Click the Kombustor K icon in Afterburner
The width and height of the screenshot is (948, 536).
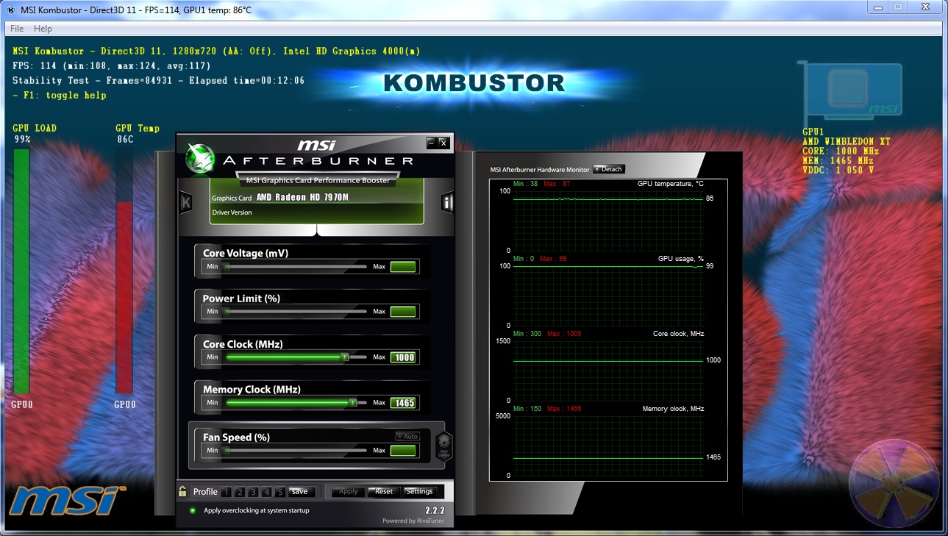pyautogui.click(x=186, y=202)
